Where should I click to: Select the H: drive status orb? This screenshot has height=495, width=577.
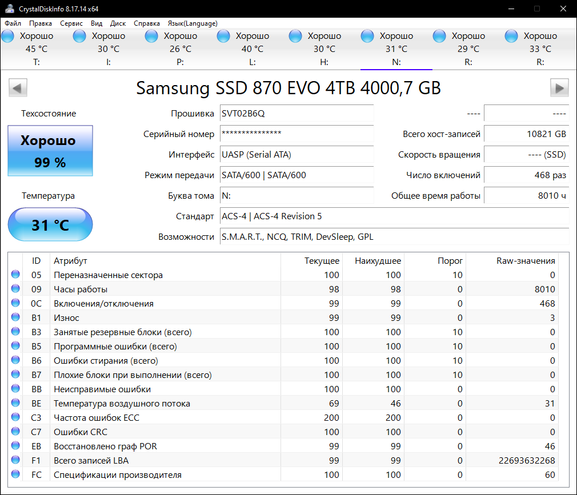(296, 37)
